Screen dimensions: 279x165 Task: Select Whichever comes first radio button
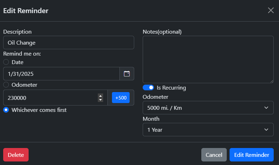point(6,110)
